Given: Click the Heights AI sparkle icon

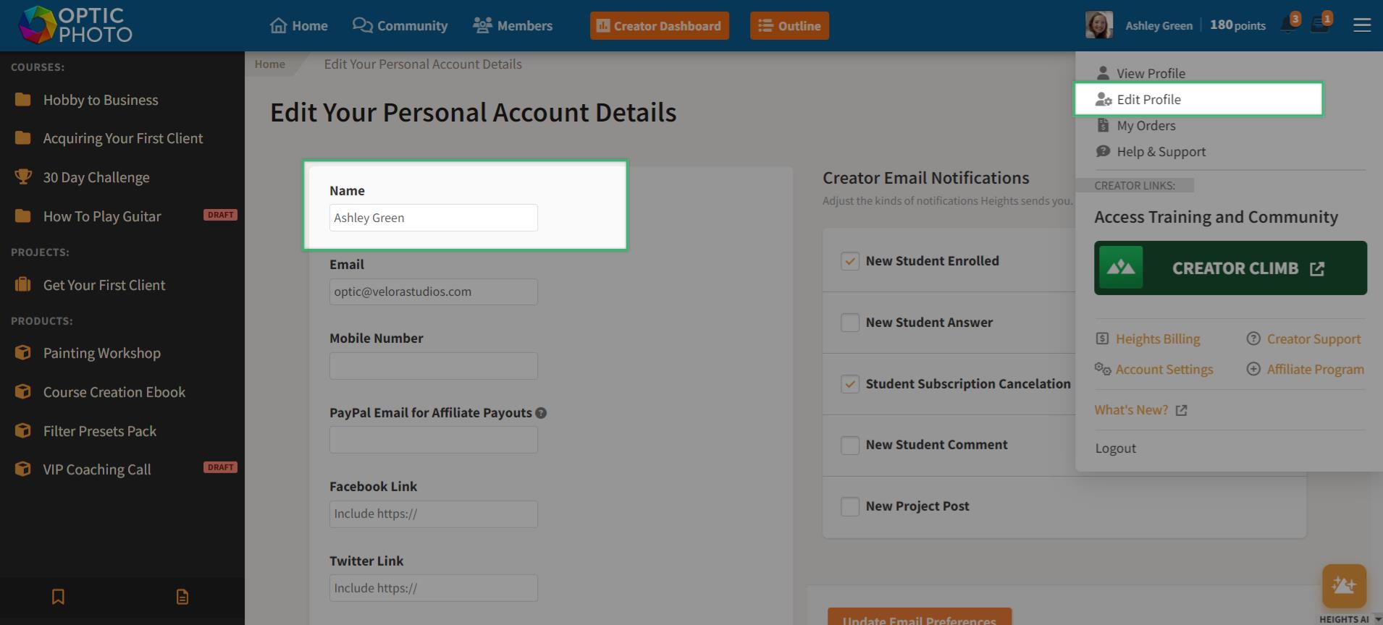Looking at the screenshot, I should 1344,586.
